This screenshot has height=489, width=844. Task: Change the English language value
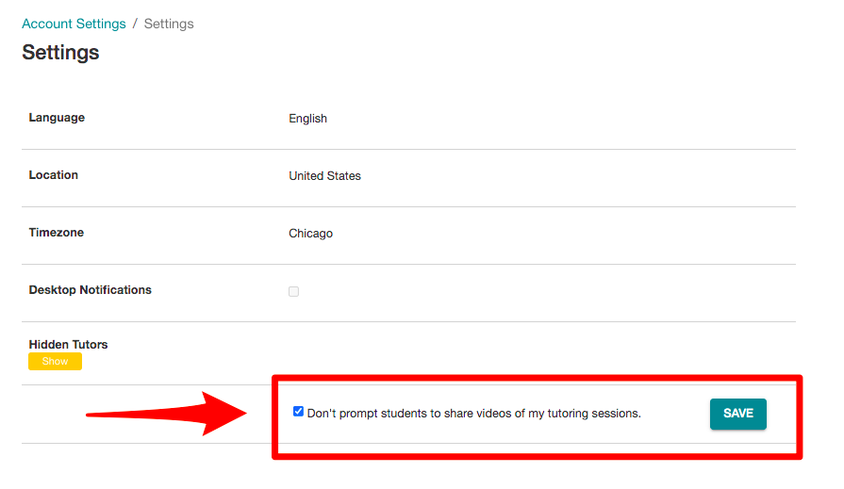(x=307, y=119)
